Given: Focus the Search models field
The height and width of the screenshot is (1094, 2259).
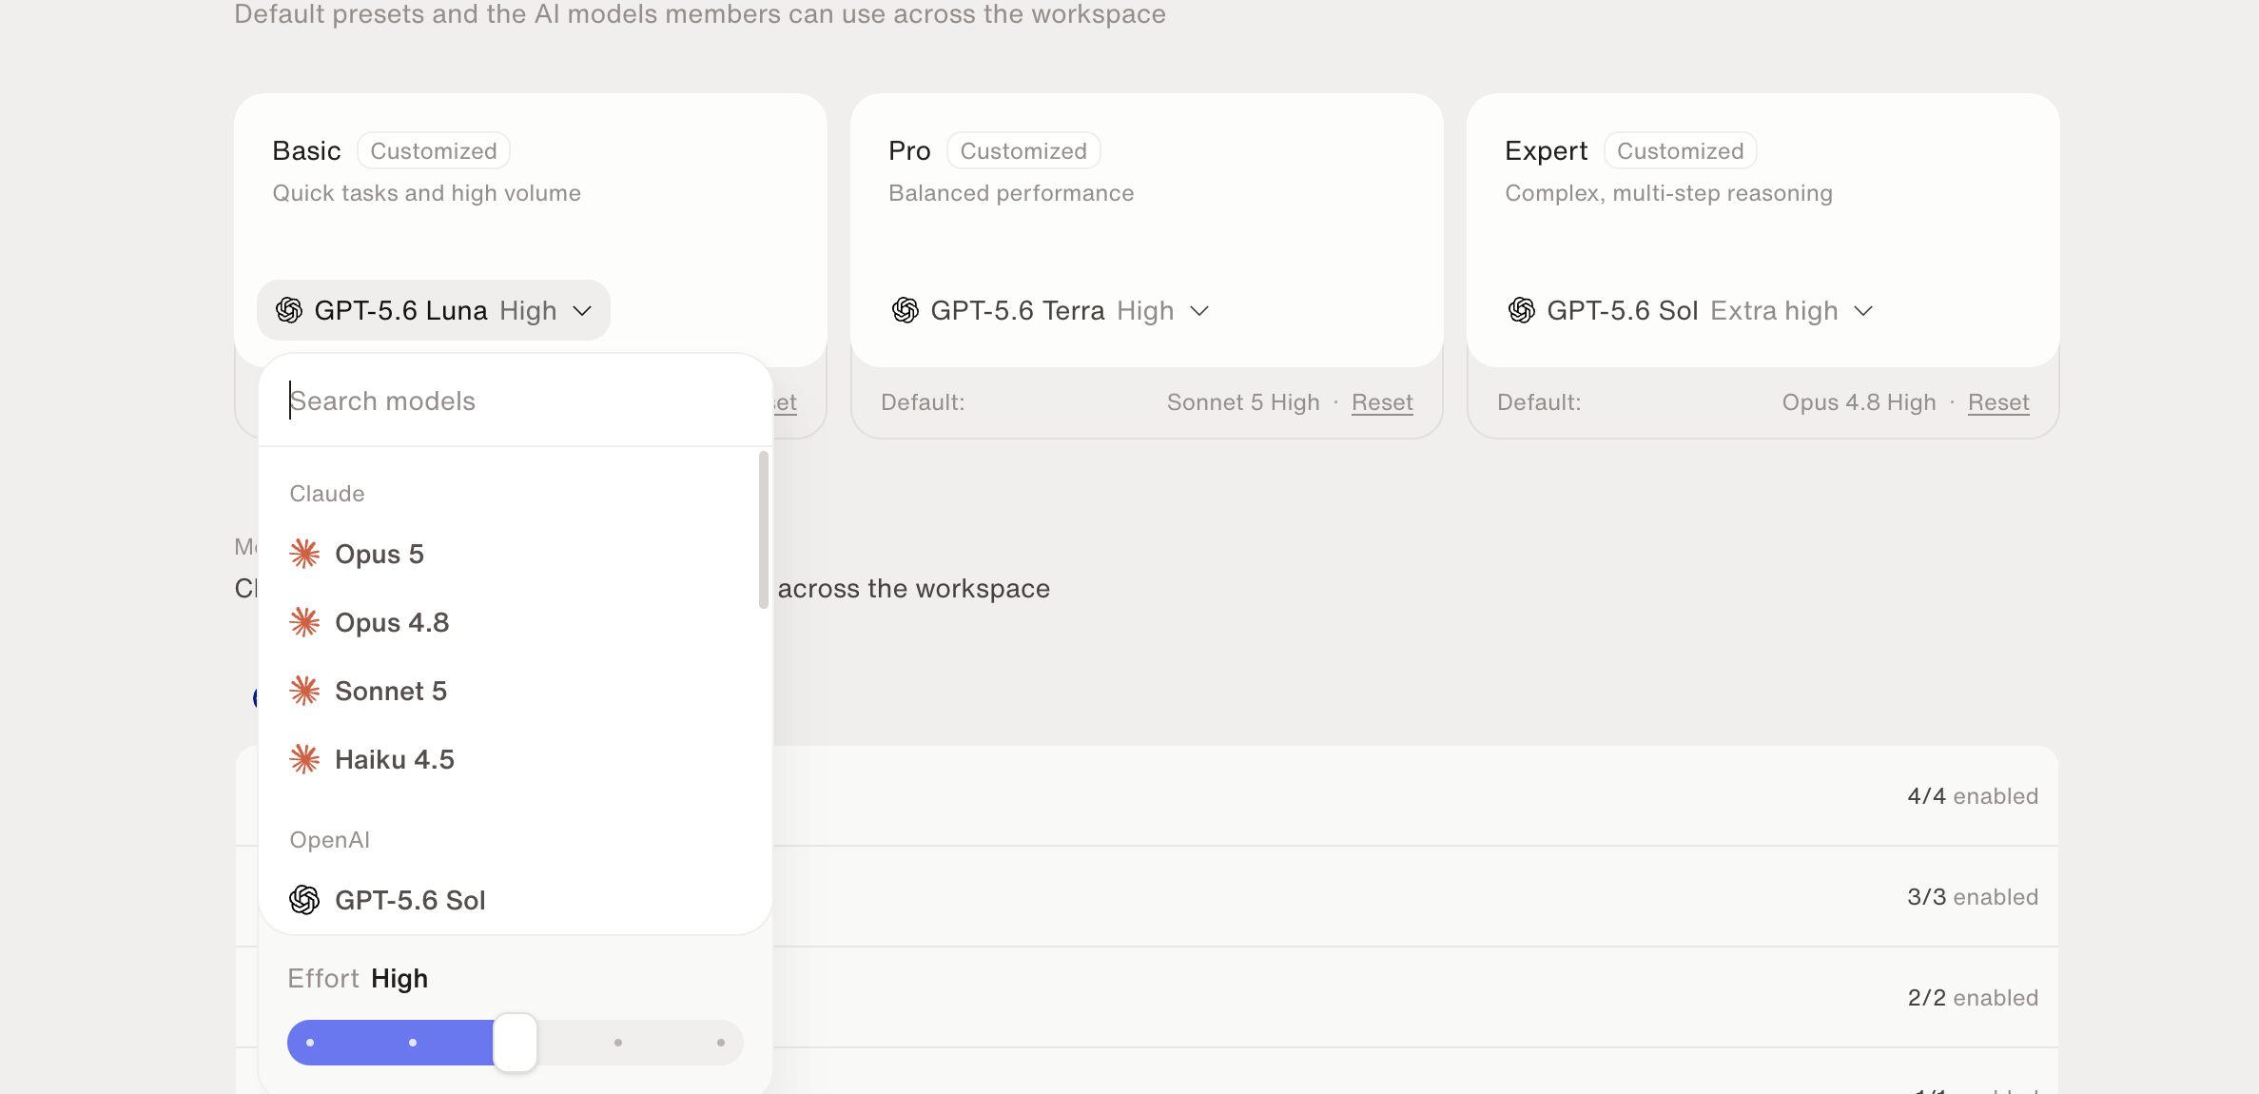Looking at the screenshot, I should (515, 401).
